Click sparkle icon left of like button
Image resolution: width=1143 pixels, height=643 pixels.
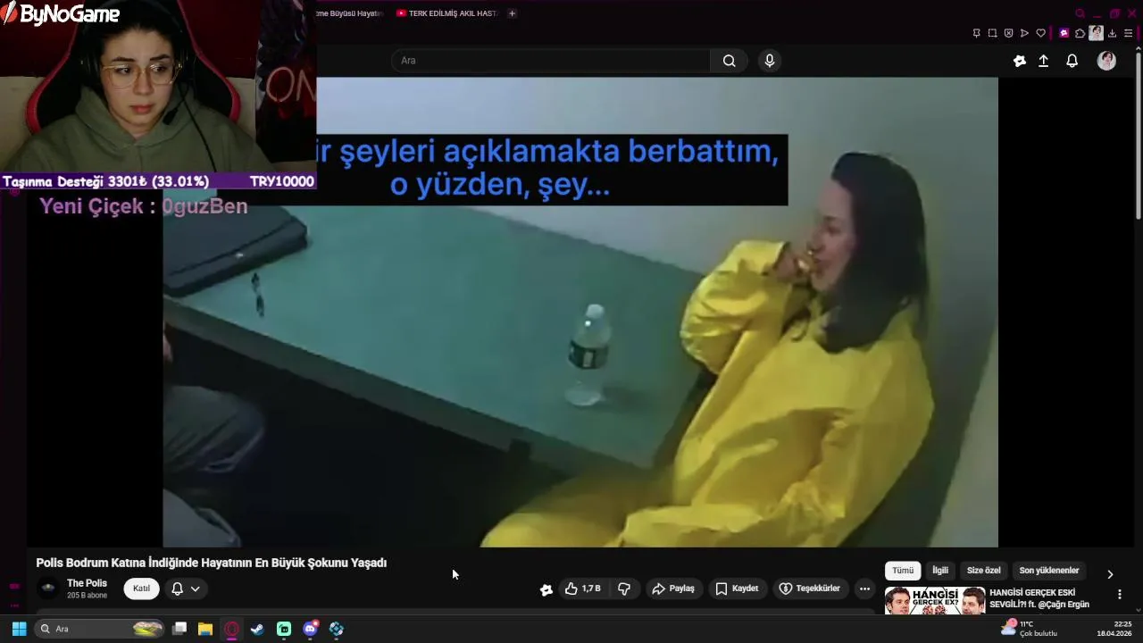pyautogui.click(x=546, y=589)
